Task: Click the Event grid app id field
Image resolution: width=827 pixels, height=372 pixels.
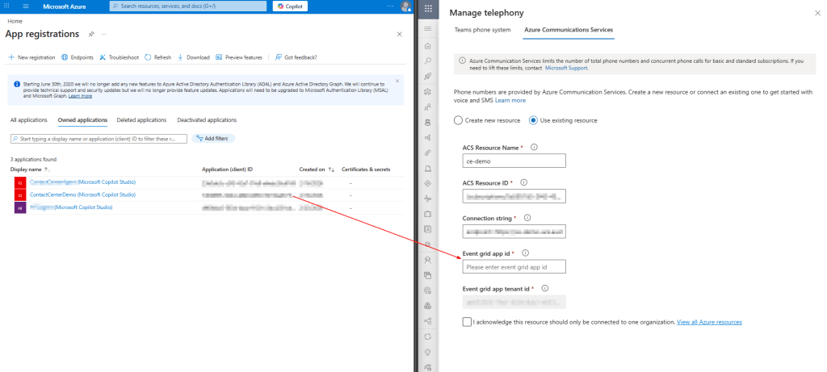Action: [x=514, y=267]
